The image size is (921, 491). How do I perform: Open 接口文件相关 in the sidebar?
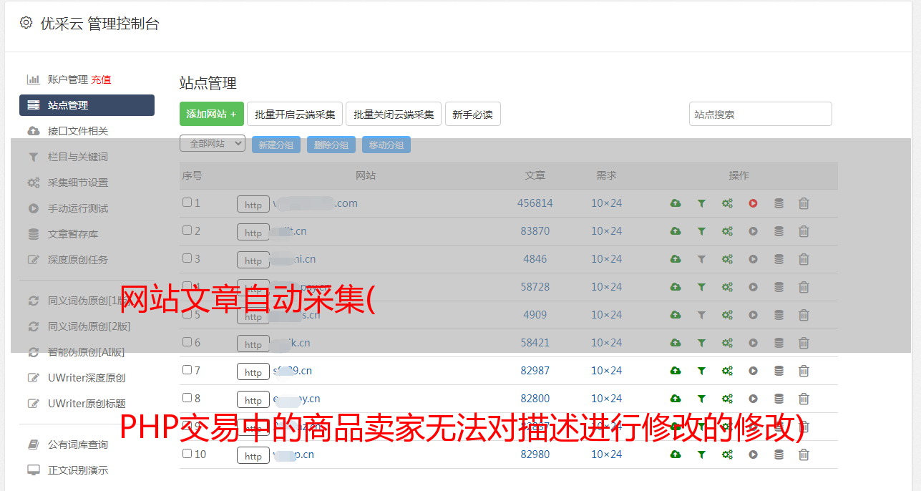[78, 131]
